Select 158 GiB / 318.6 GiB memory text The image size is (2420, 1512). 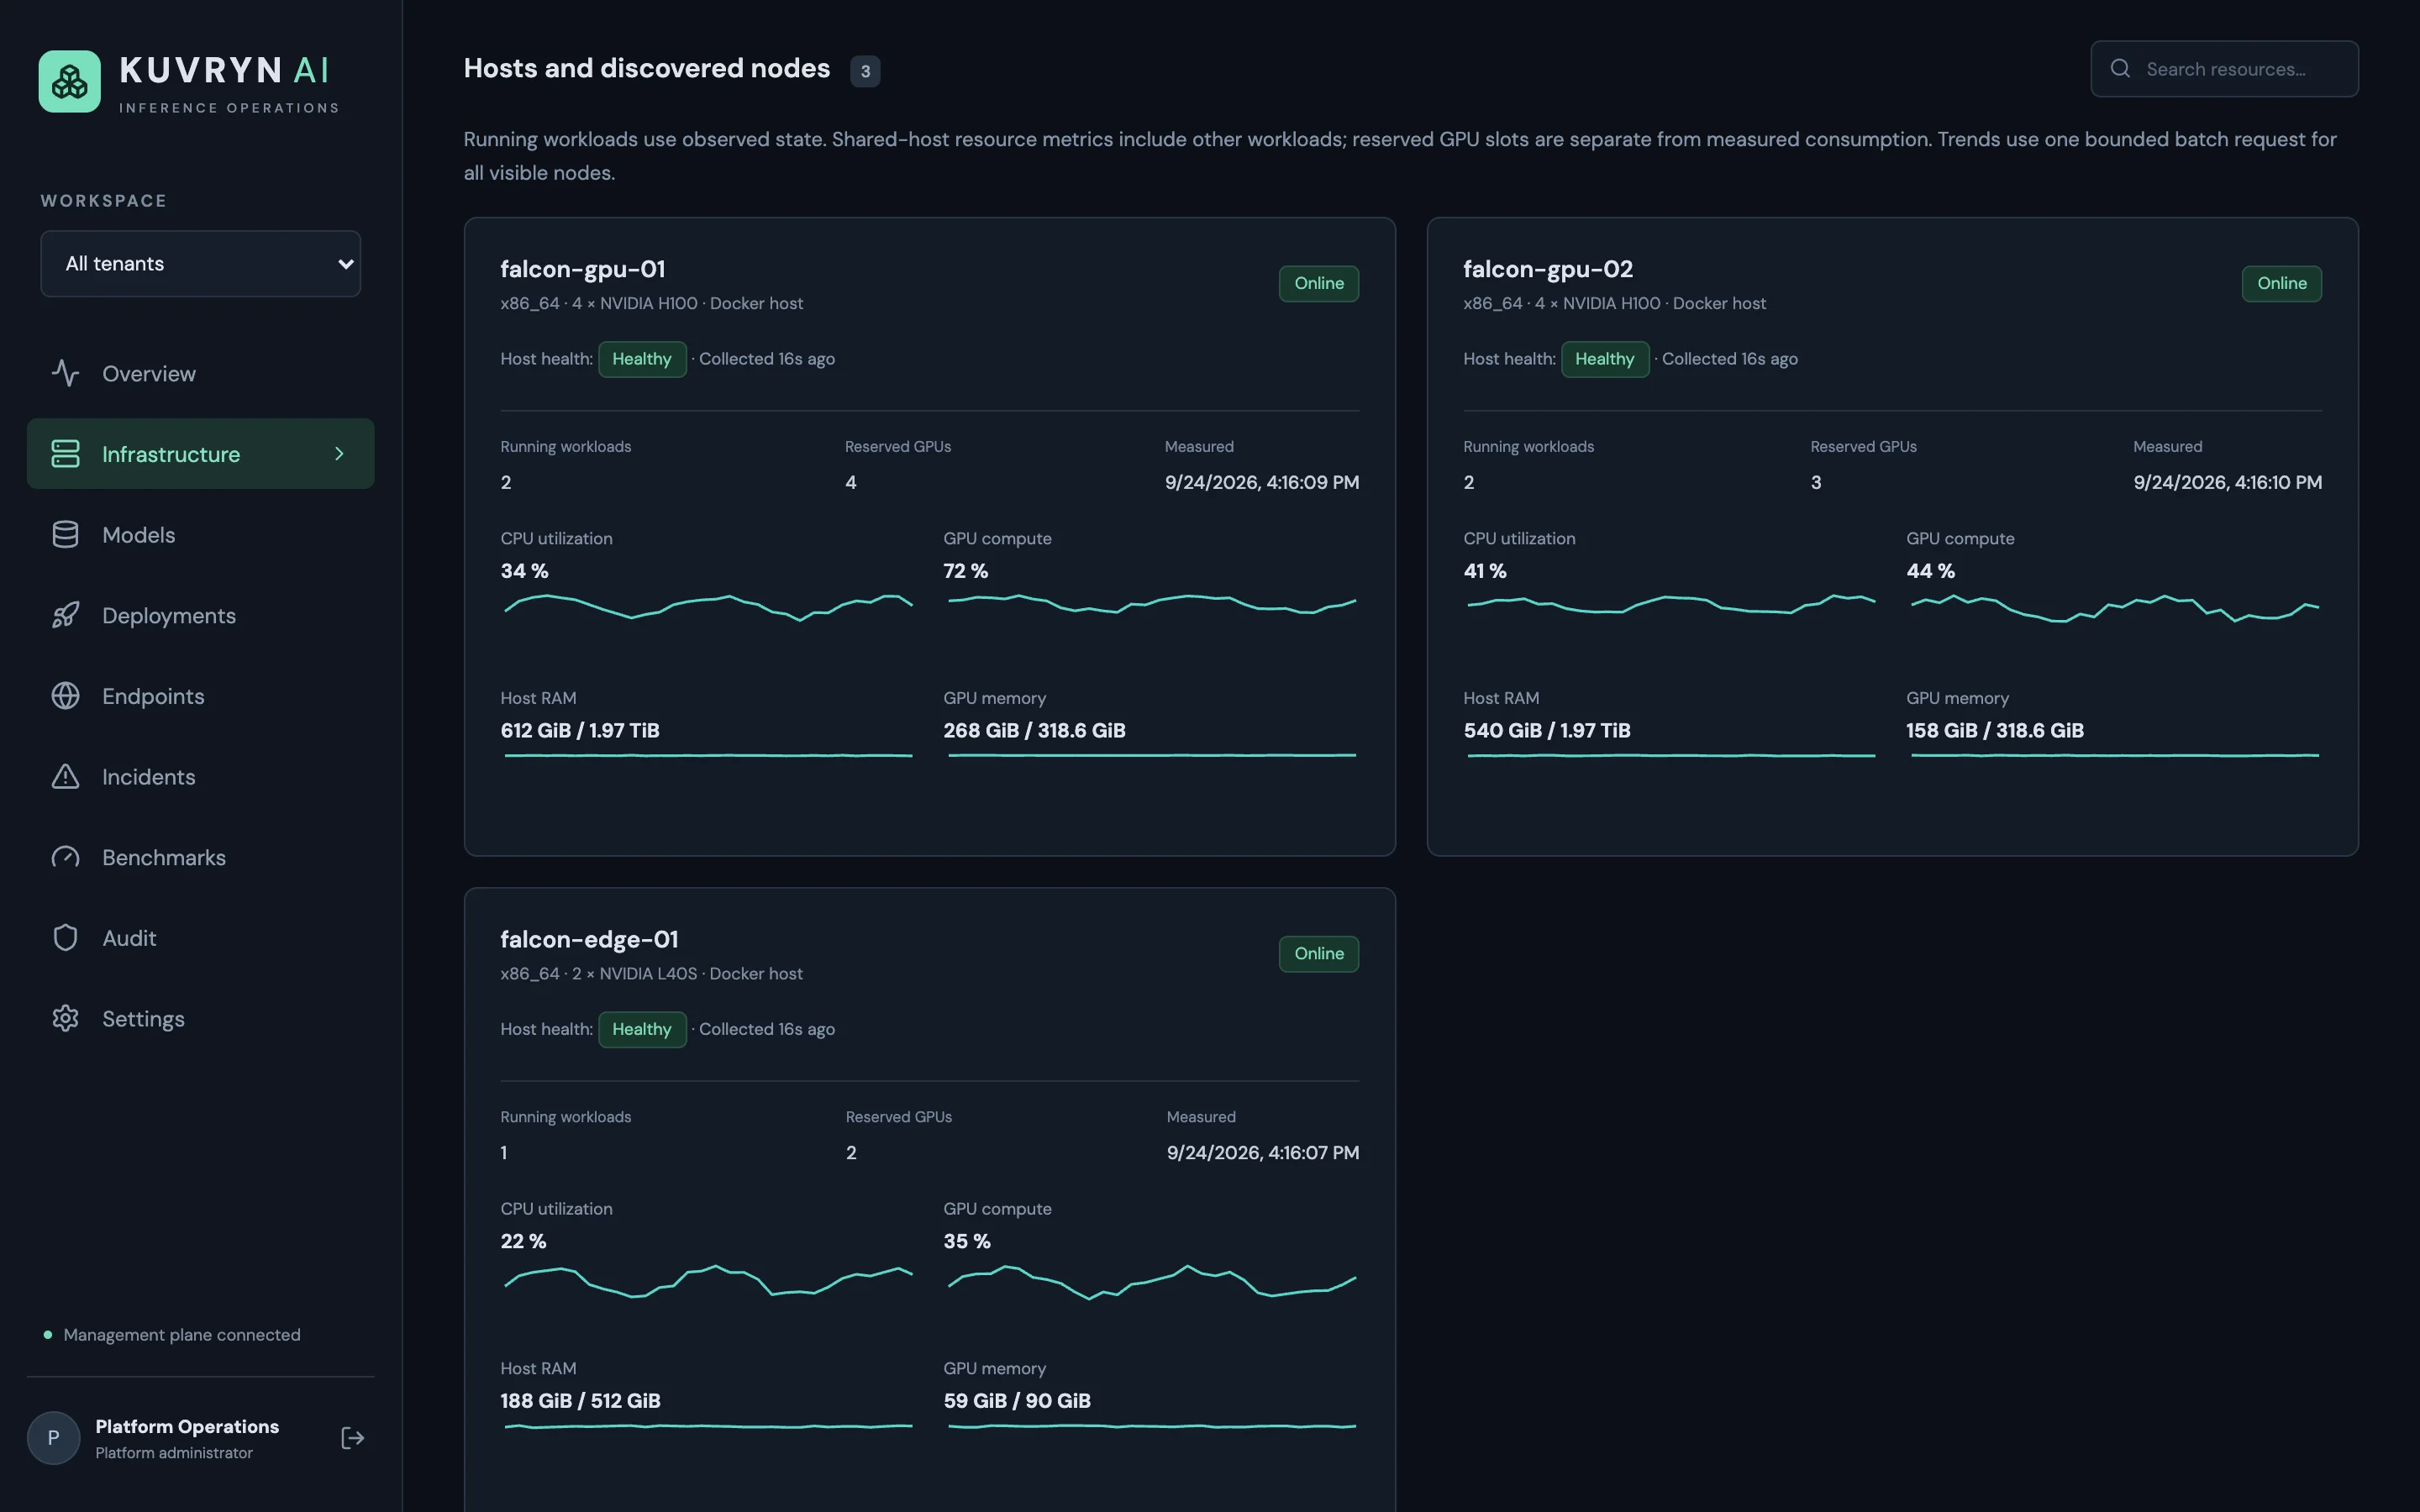[1995, 731]
